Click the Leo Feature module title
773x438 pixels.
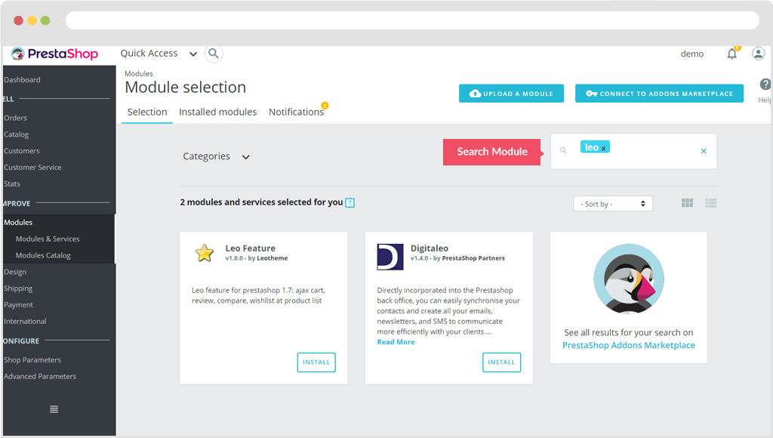point(251,248)
